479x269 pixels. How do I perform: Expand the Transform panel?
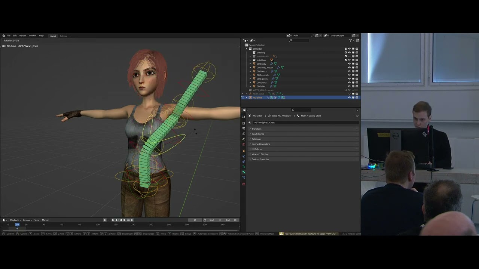pyautogui.click(x=303, y=129)
